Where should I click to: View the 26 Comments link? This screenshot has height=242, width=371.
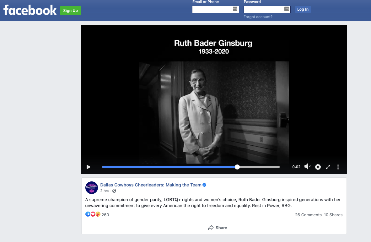click(308, 215)
